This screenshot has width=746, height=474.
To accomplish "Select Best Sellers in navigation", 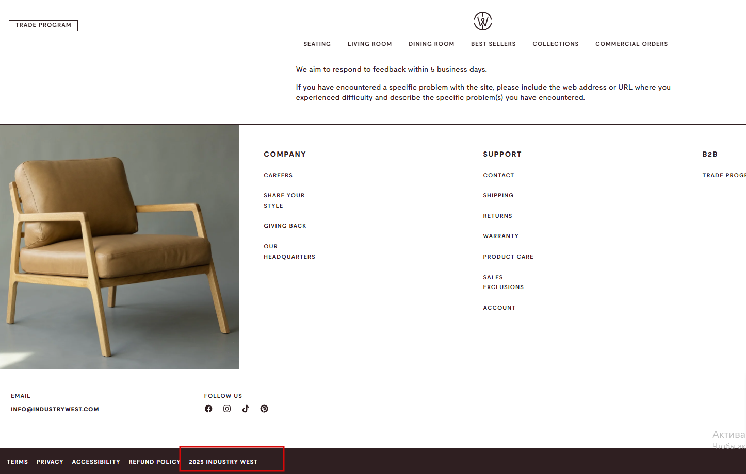I will click(x=493, y=44).
